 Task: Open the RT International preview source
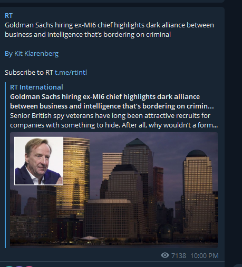36,87
